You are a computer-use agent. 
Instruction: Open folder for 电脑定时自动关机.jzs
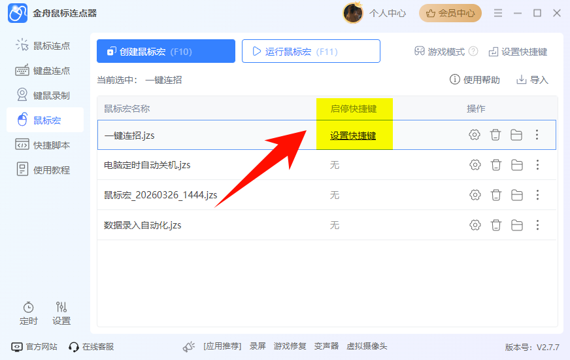(517, 165)
